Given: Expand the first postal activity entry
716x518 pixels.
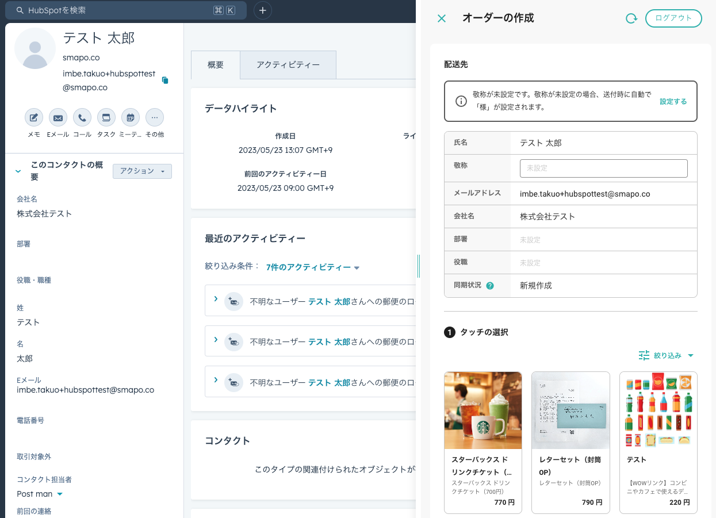Looking at the screenshot, I should coord(216,299).
